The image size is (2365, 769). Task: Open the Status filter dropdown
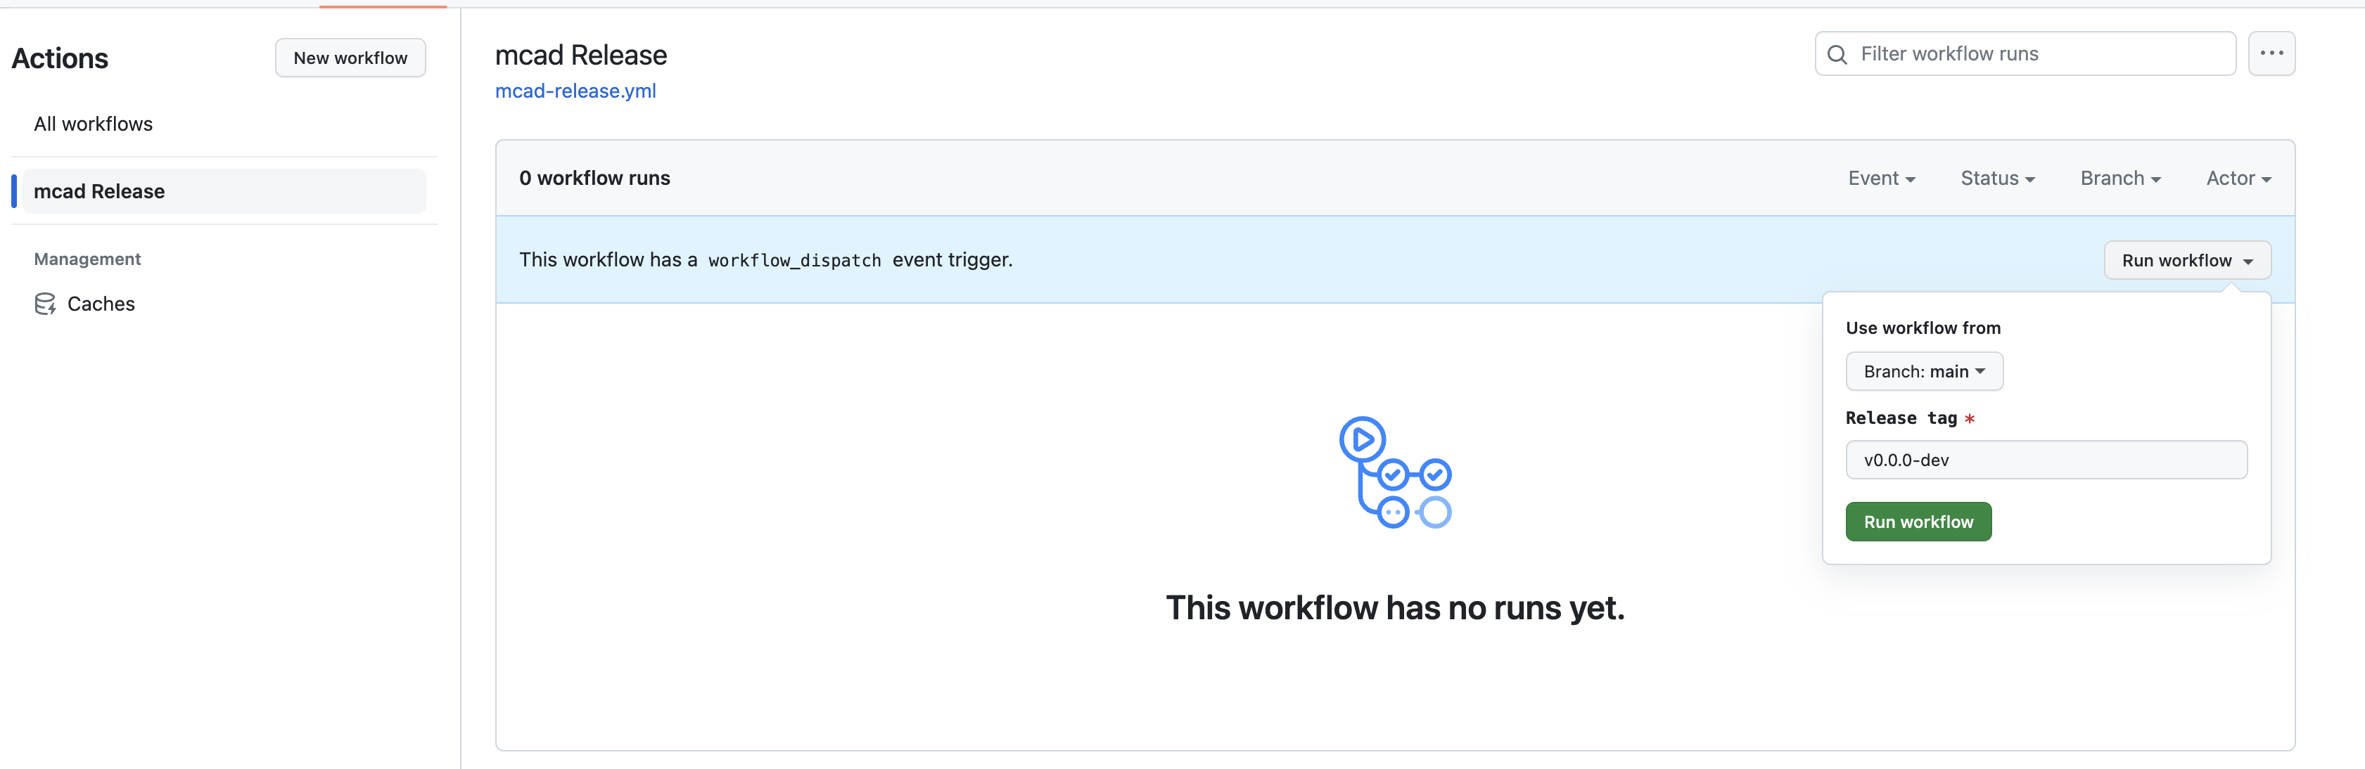click(x=1997, y=178)
